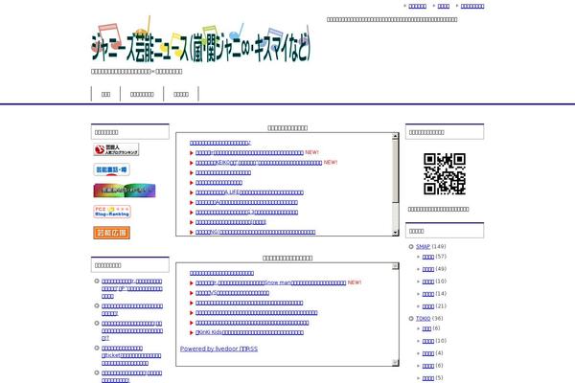Open the lower feed headline containing 'VS'
The width and height of the screenshot is (575, 383).
point(232,293)
